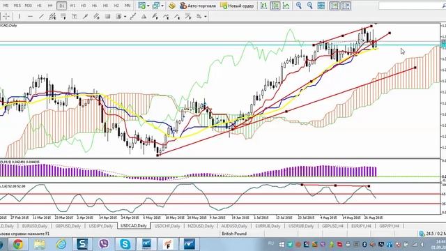Zoom out of the chart
Image resolution: width=446 pixels, height=251 pixels.
tap(309, 6)
